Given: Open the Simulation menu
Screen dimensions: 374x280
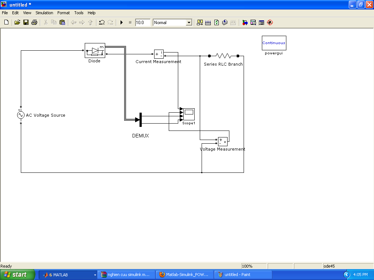Looking at the screenshot, I should tap(44, 13).
